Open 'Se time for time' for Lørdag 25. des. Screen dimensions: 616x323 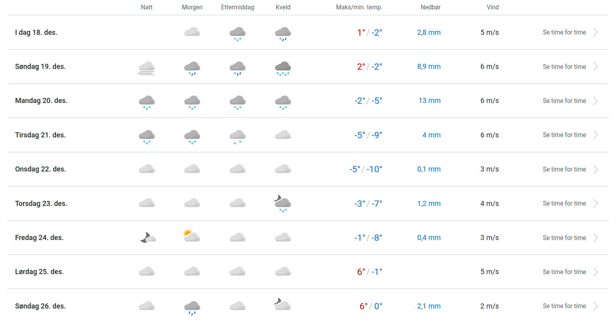point(564,272)
